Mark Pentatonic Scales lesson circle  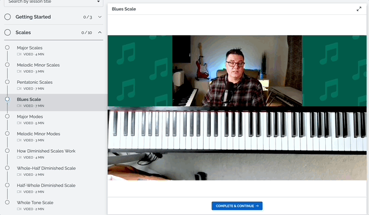click(x=7, y=82)
